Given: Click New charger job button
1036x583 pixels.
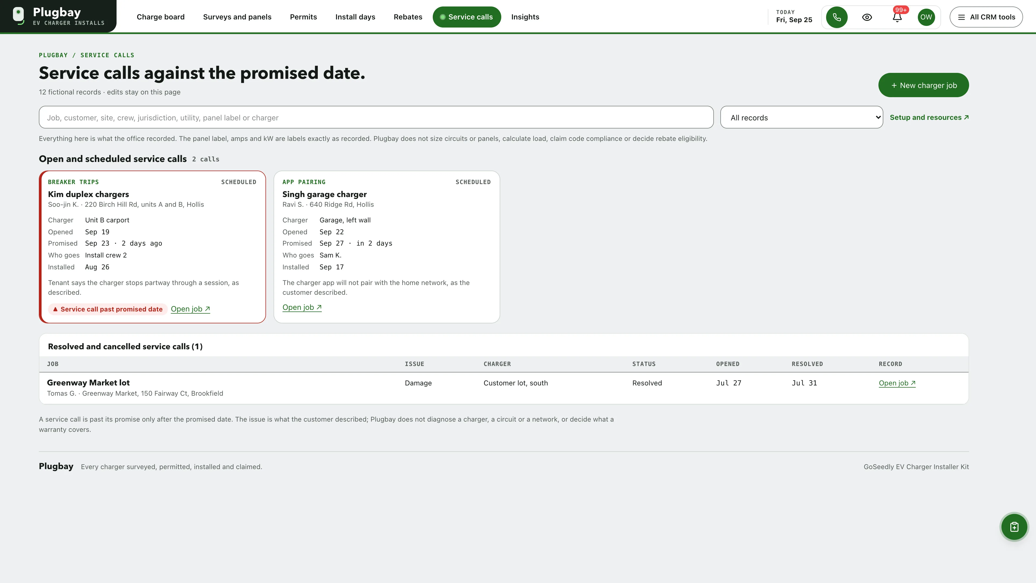Looking at the screenshot, I should pos(923,85).
